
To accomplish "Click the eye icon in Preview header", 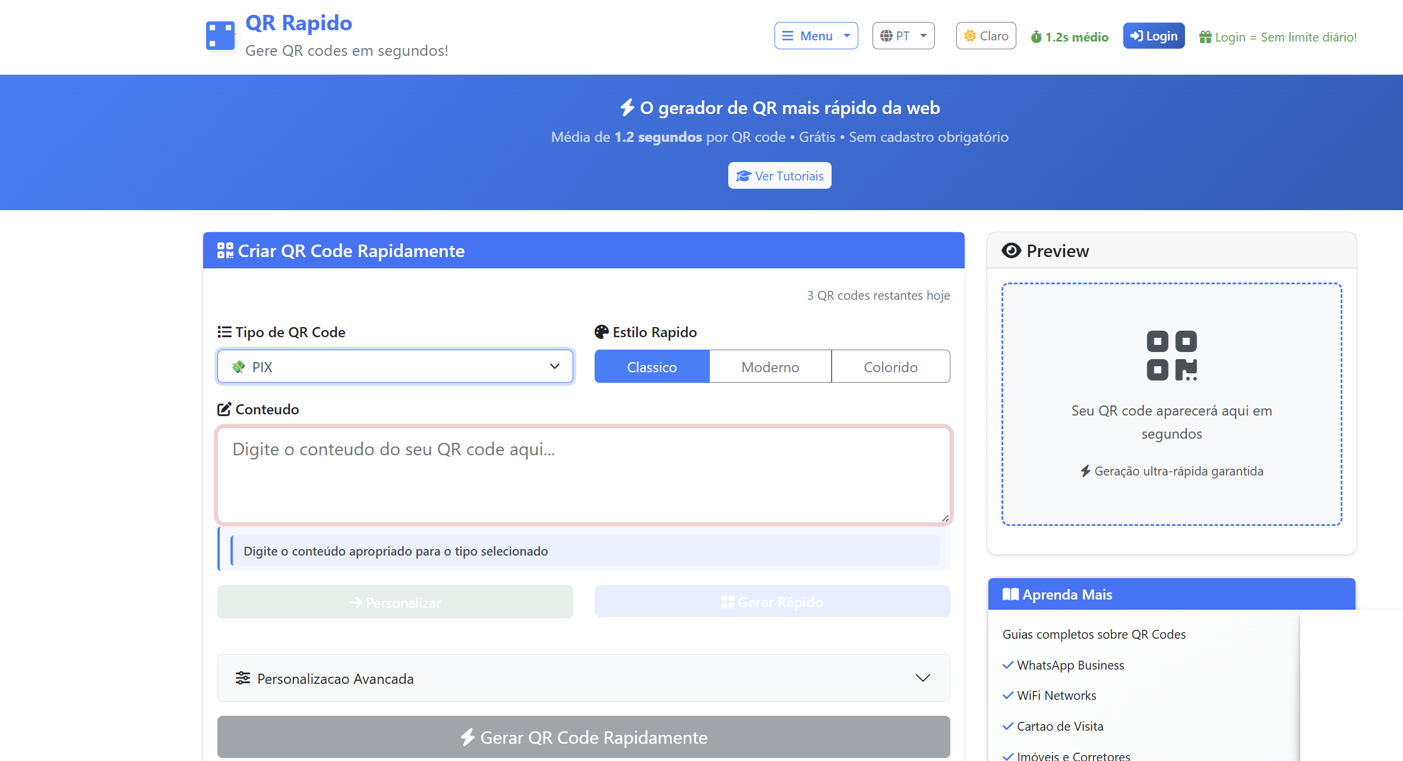I will click(x=1011, y=251).
